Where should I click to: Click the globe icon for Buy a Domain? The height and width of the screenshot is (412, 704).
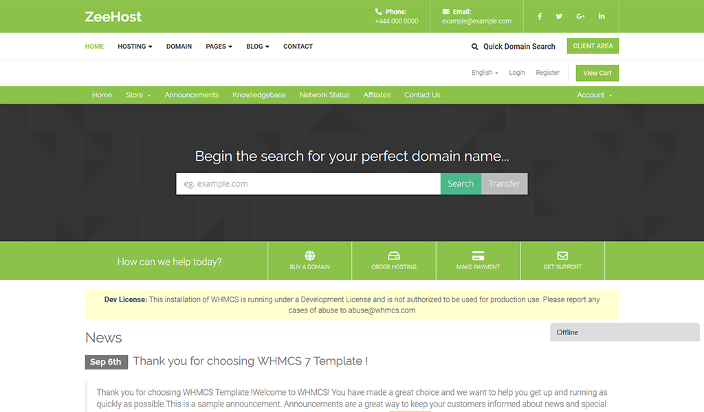tap(309, 253)
